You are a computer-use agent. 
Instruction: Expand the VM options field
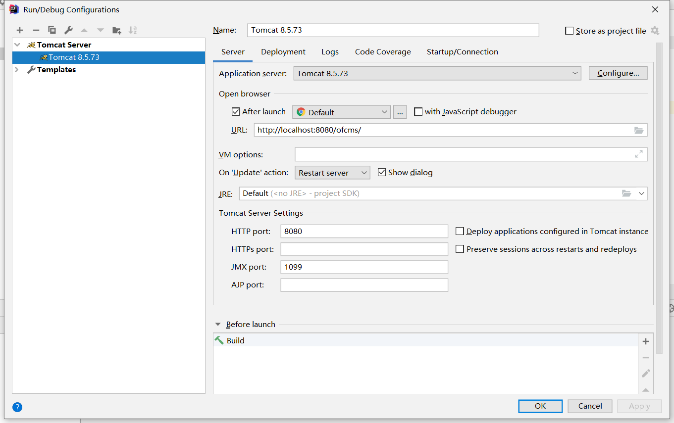tap(639, 154)
